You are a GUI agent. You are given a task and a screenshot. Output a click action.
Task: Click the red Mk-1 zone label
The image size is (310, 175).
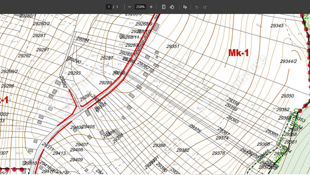click(x=238, y=53)
